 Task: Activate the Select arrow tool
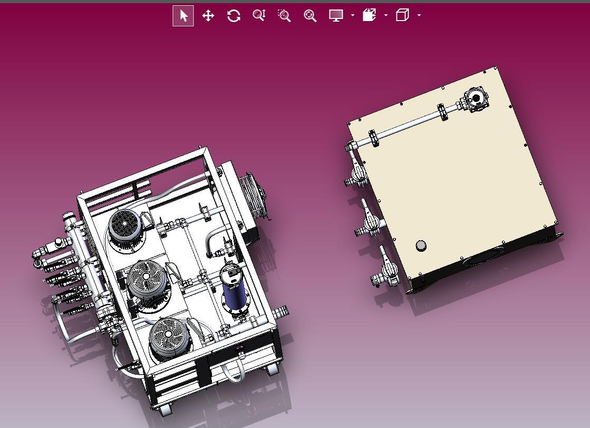point(183,16)
